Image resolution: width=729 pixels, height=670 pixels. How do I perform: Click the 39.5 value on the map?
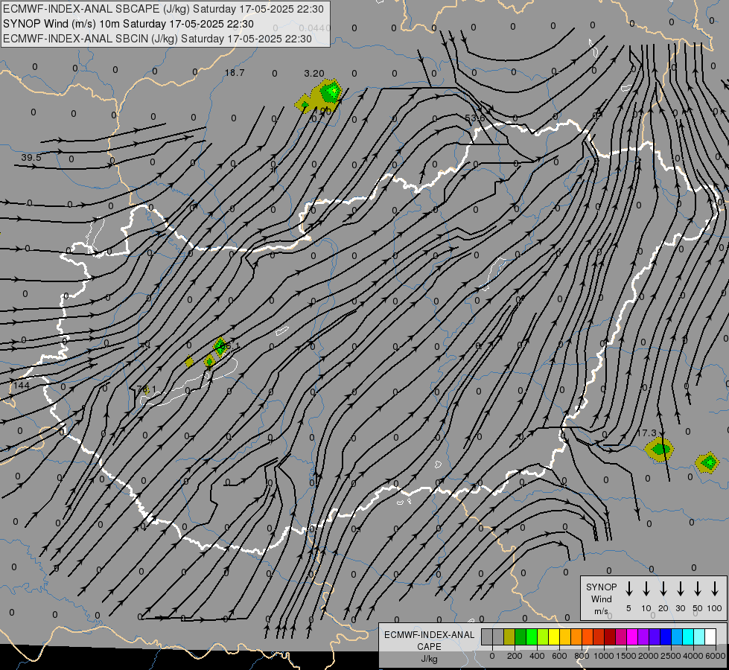(x=31, y=158)
